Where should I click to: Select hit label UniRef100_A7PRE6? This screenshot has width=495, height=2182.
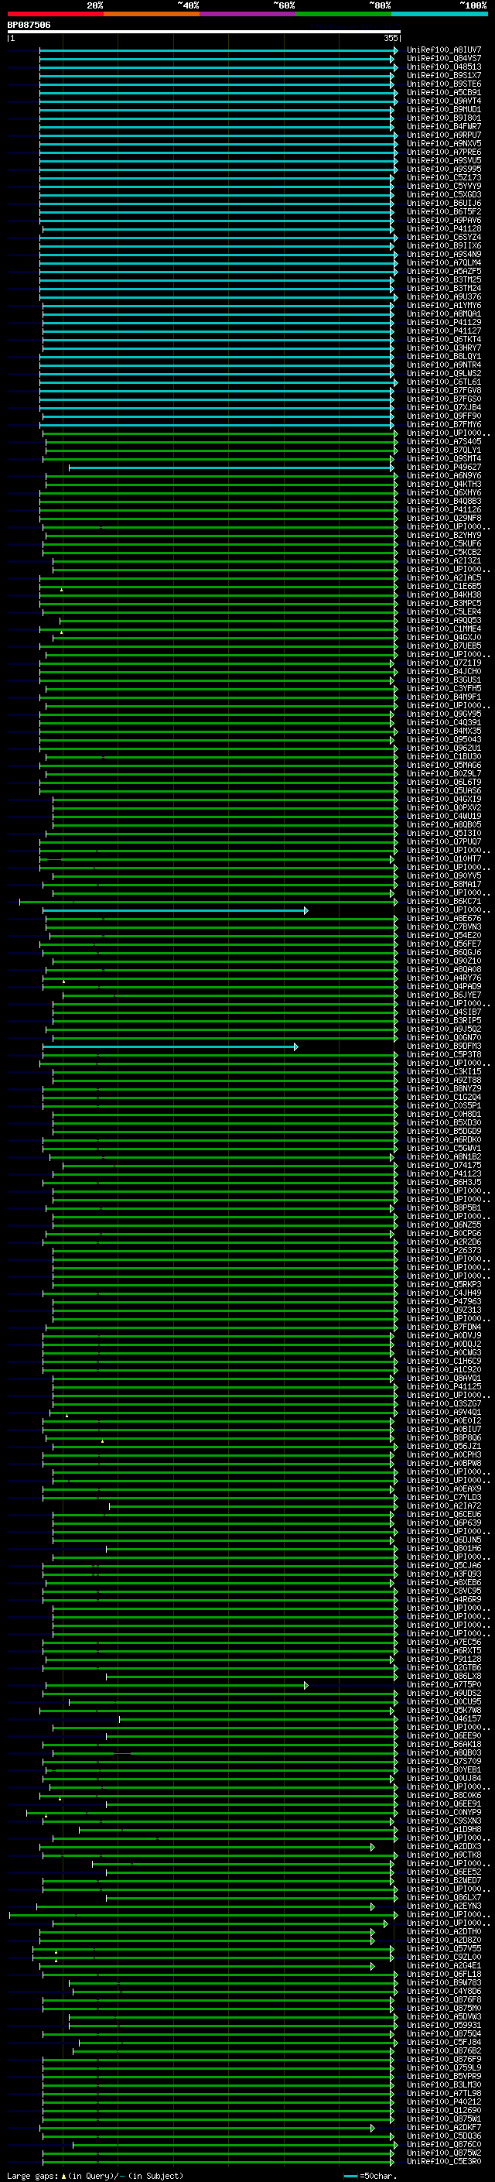[444, 152]
